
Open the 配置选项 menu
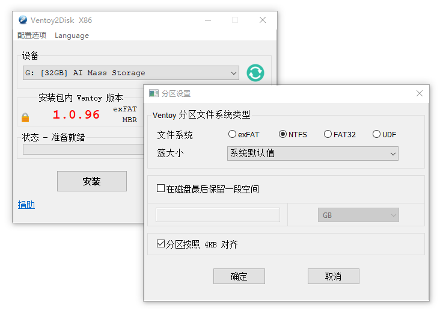(32, 36)
